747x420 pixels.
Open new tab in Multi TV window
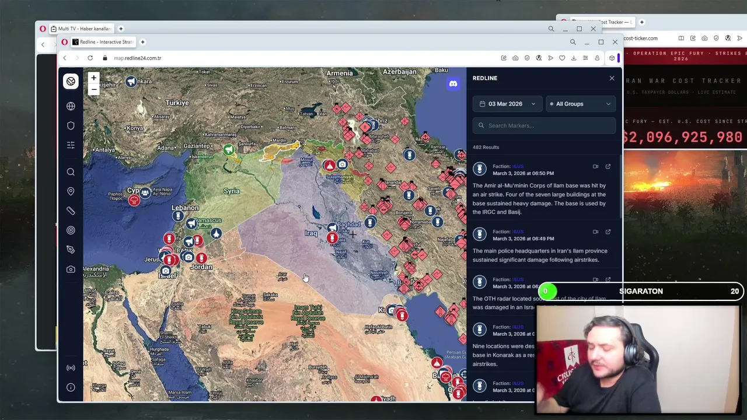(121, 29)
